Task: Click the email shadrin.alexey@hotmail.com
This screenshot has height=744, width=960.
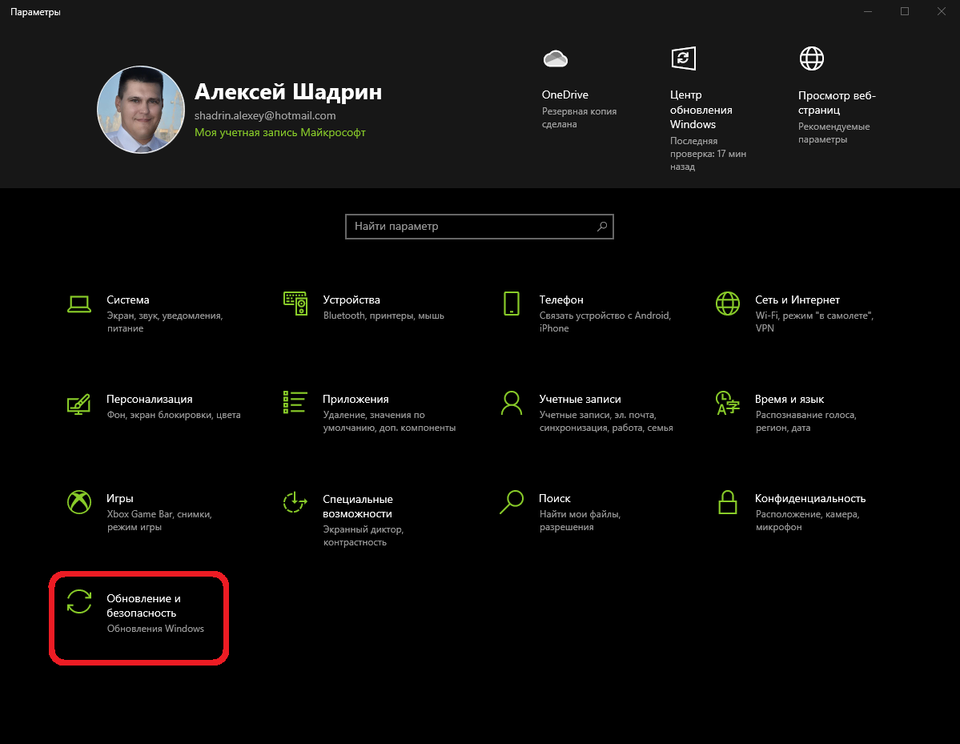Action: click(265, 116)
